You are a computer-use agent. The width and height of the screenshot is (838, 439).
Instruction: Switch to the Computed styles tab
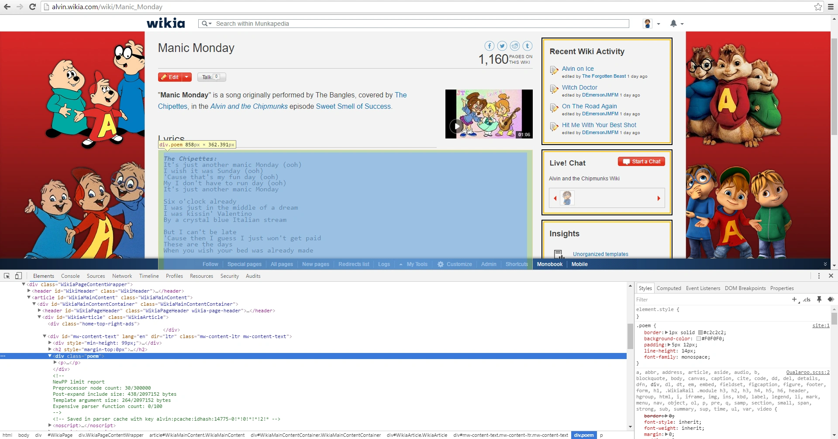coord(669,288)
